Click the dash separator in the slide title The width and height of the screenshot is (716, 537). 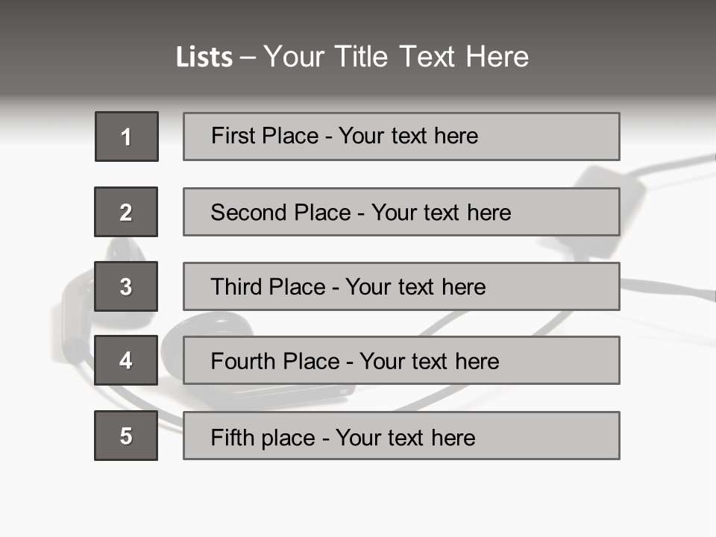pyautogui.click(x=247, y=57)
